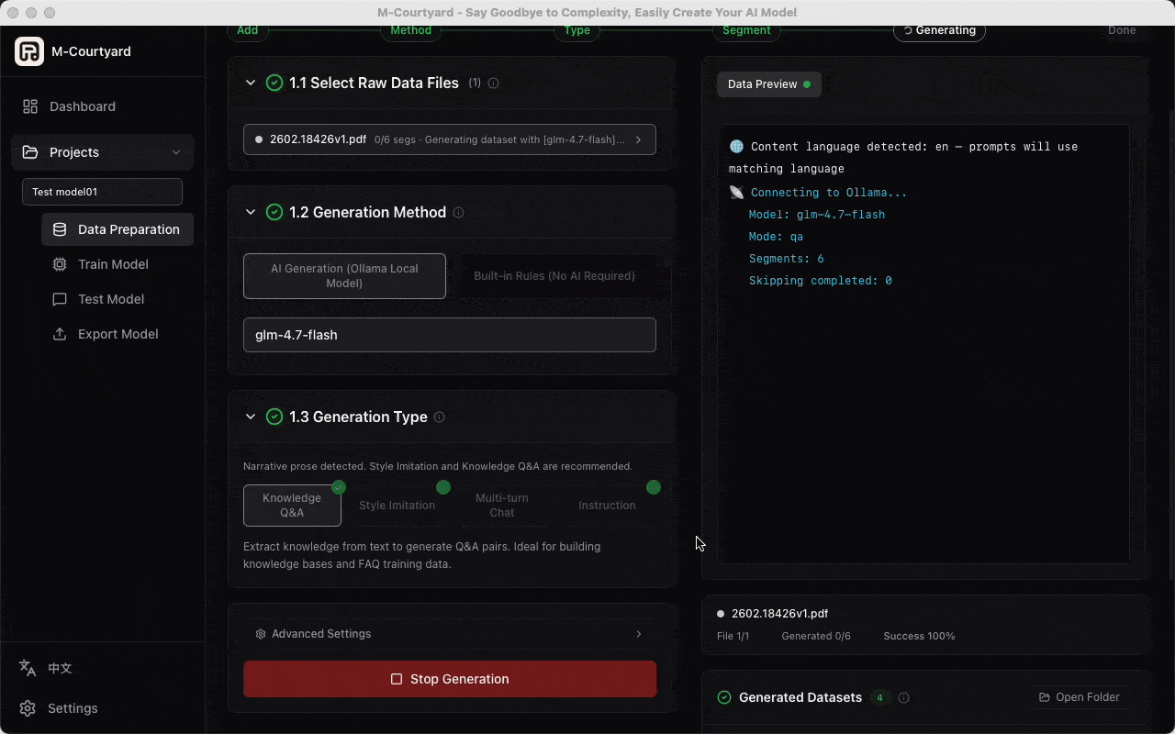Click the Open Folder button
The height and width of the screenshot is (734, 1175).
[1079, 697]
